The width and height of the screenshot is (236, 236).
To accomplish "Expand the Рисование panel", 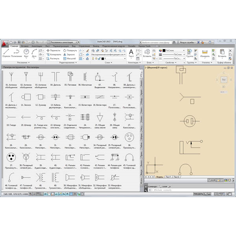I will point(23,63).
